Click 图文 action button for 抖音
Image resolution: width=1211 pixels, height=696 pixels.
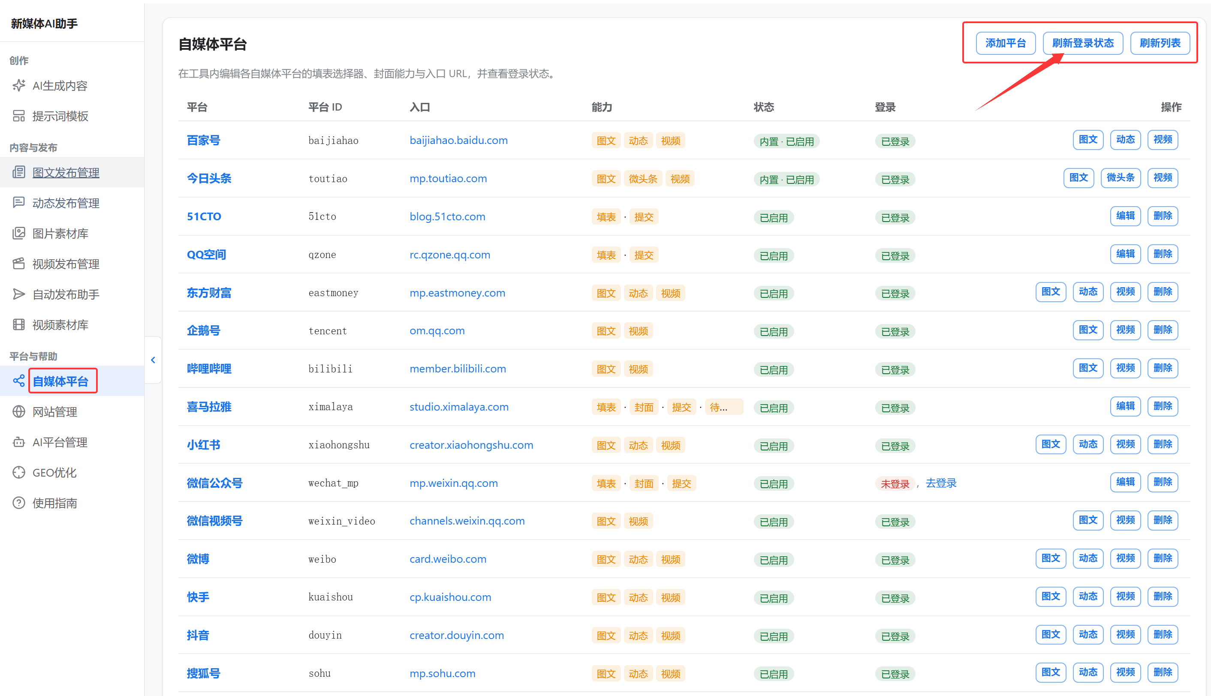pos(1051,634)
